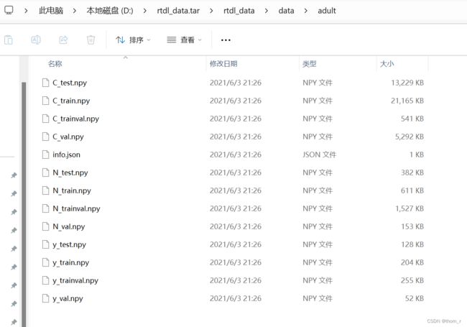Image resolution: width=467 pixels, height=327 pixels.
Task: Select file C_train.npy
Action: click(71, 101)
